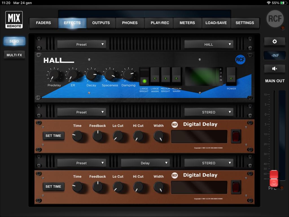Click Hi Cut knob on second Digital Delay
Image resolution: width=289 pixels, height=217 pixels.
pos(138,187)
